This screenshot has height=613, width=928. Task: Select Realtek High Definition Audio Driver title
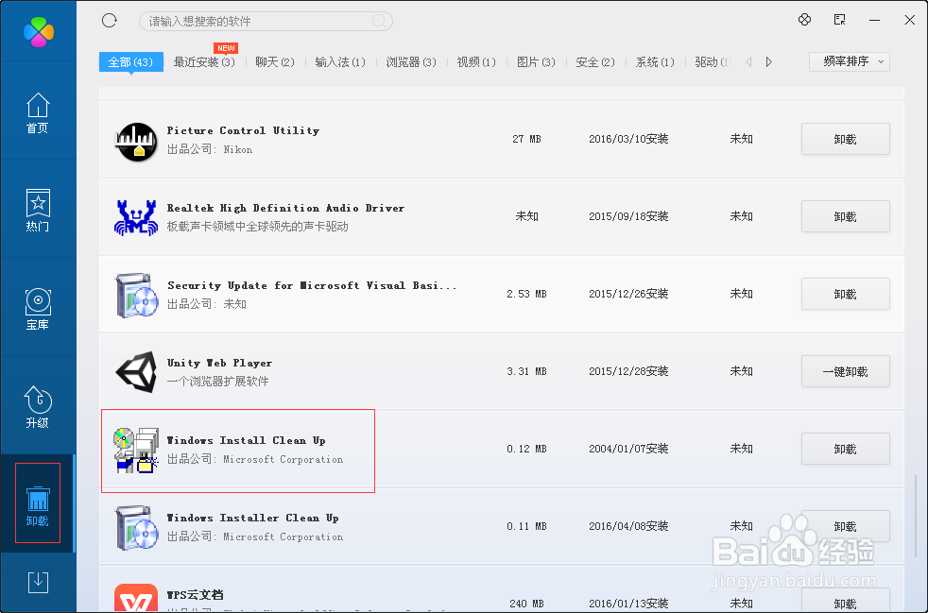(285, 208)
